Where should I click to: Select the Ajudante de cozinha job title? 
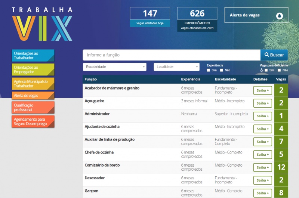coord(102,127)
